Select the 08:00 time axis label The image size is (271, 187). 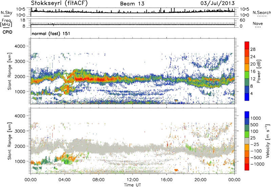tap(99, 180)
